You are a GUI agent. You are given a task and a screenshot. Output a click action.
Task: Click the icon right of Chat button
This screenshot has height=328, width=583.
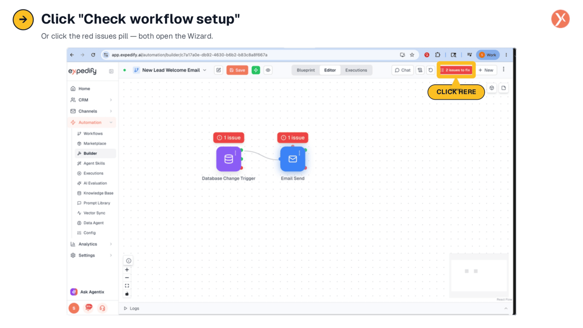point(420,70)
